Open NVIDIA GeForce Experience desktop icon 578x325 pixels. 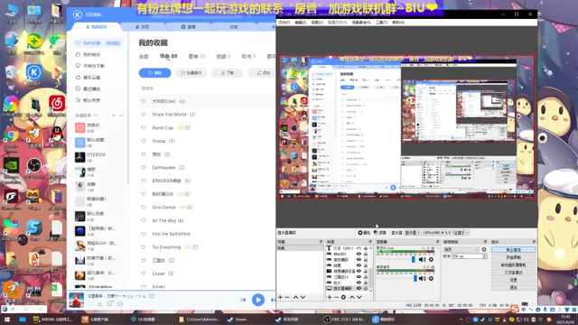[12, 166]
